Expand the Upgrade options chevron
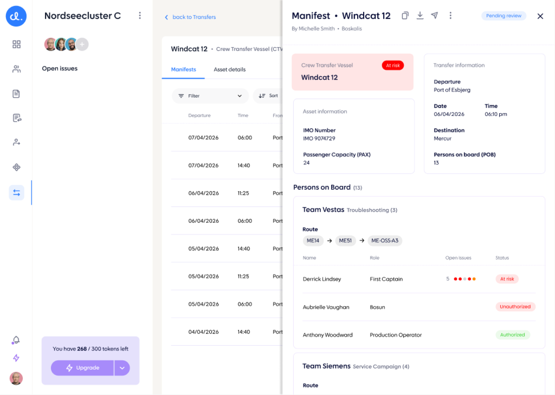 pyautogui.click(x=122, y=368)
